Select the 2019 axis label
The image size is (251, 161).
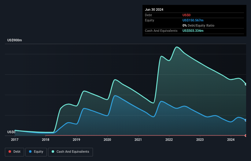pyautogui.click(x=76, y=140)
